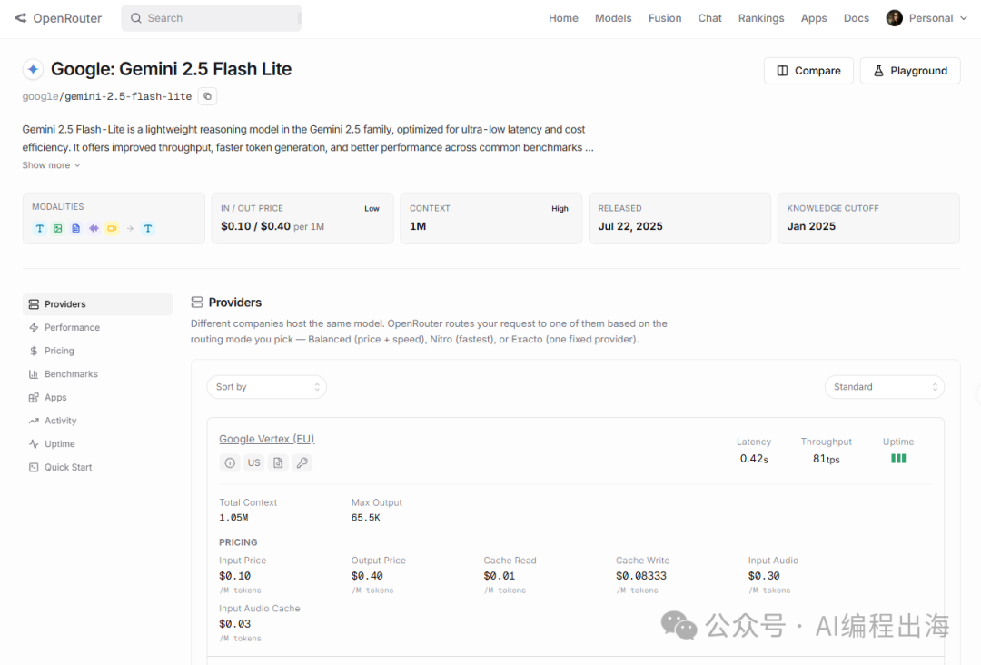Viewport: 981px width, 665px height.
Task: Click the text output modality icon
Action: point(148,228)
